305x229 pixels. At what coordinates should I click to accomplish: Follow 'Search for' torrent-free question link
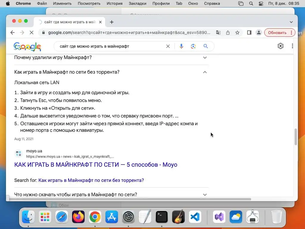click(x=91, y=180)
